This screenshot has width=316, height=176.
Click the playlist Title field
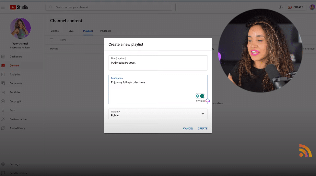(158, 63)
